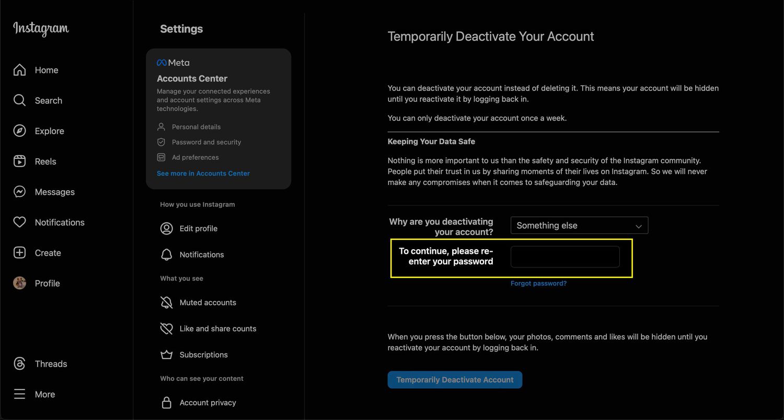Image resolution: width=784 pixels, height=420 pixels.
Task: Click the Notifications heart icon in sidebar
Action: [19, 222]
